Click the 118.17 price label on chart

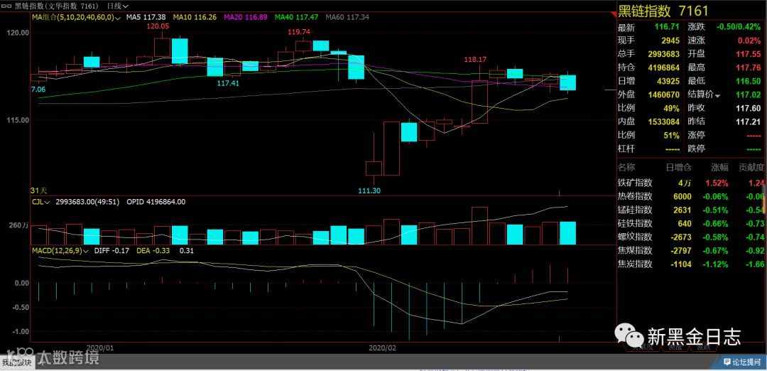tap(475, 59)
